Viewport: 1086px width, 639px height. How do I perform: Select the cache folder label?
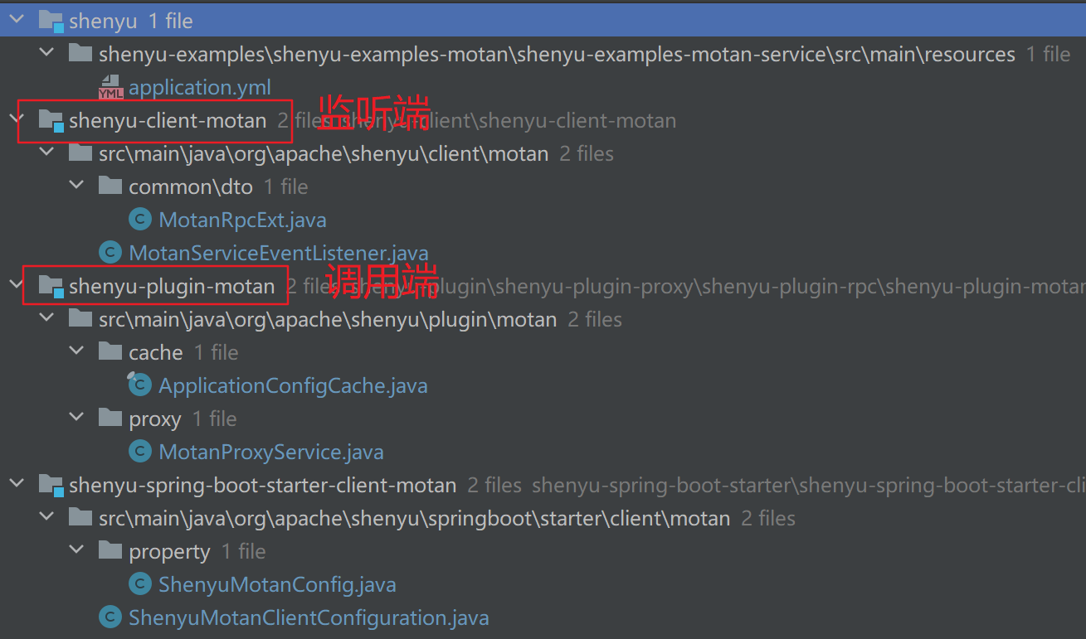tap(156, 352)
